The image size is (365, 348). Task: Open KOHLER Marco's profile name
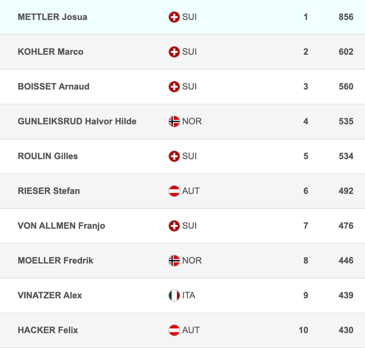[x=51, y=52]
